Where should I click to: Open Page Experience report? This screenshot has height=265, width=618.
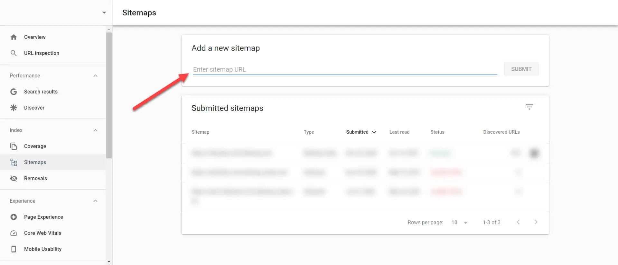click(53, 217)
